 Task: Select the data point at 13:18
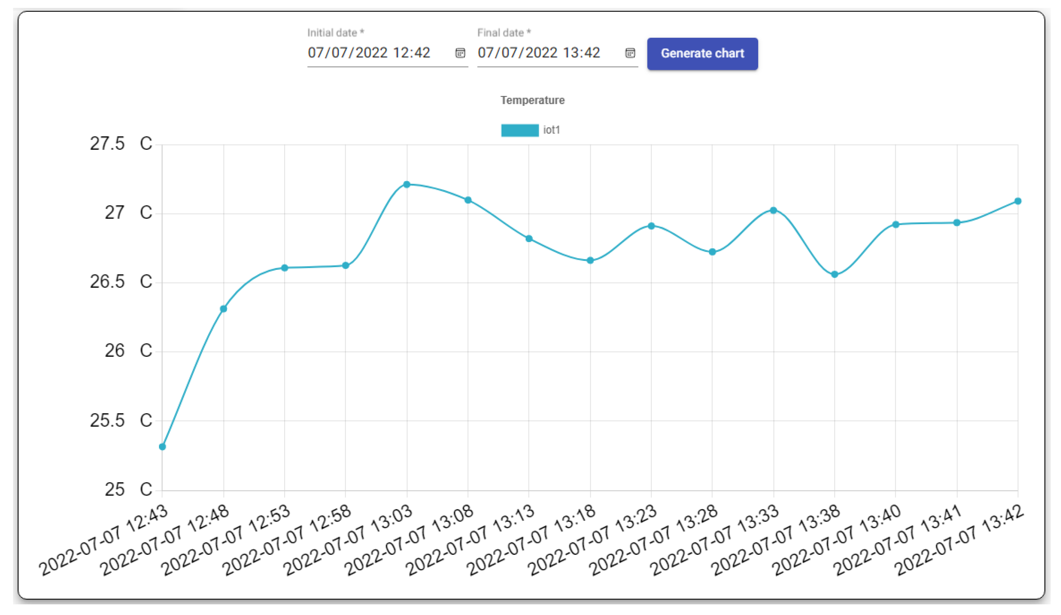click(x=590, y=260)
